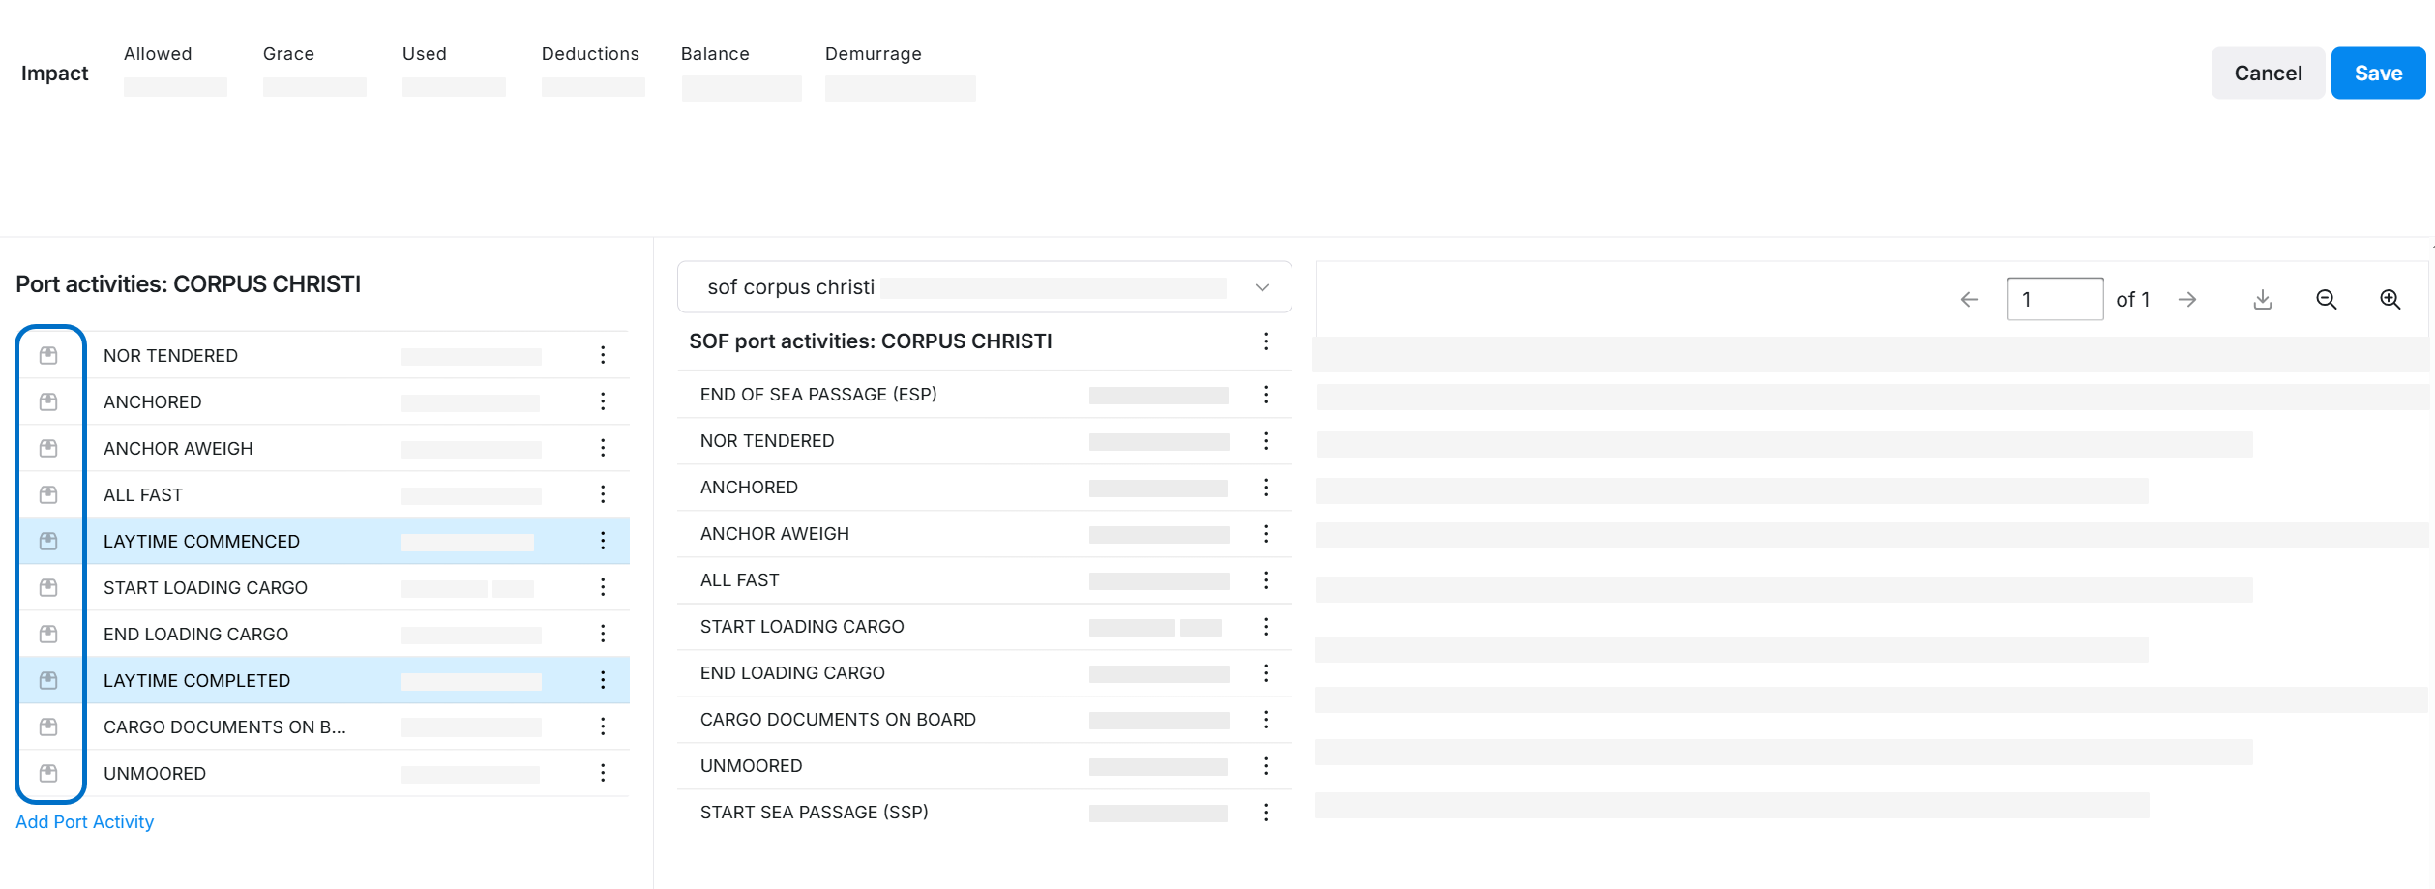Image resolution: width=2435 pixels, height=889 pixels.
Task: Select CARGO DOCUMENTS ON BOARD in SOF list
Action: 838,720
